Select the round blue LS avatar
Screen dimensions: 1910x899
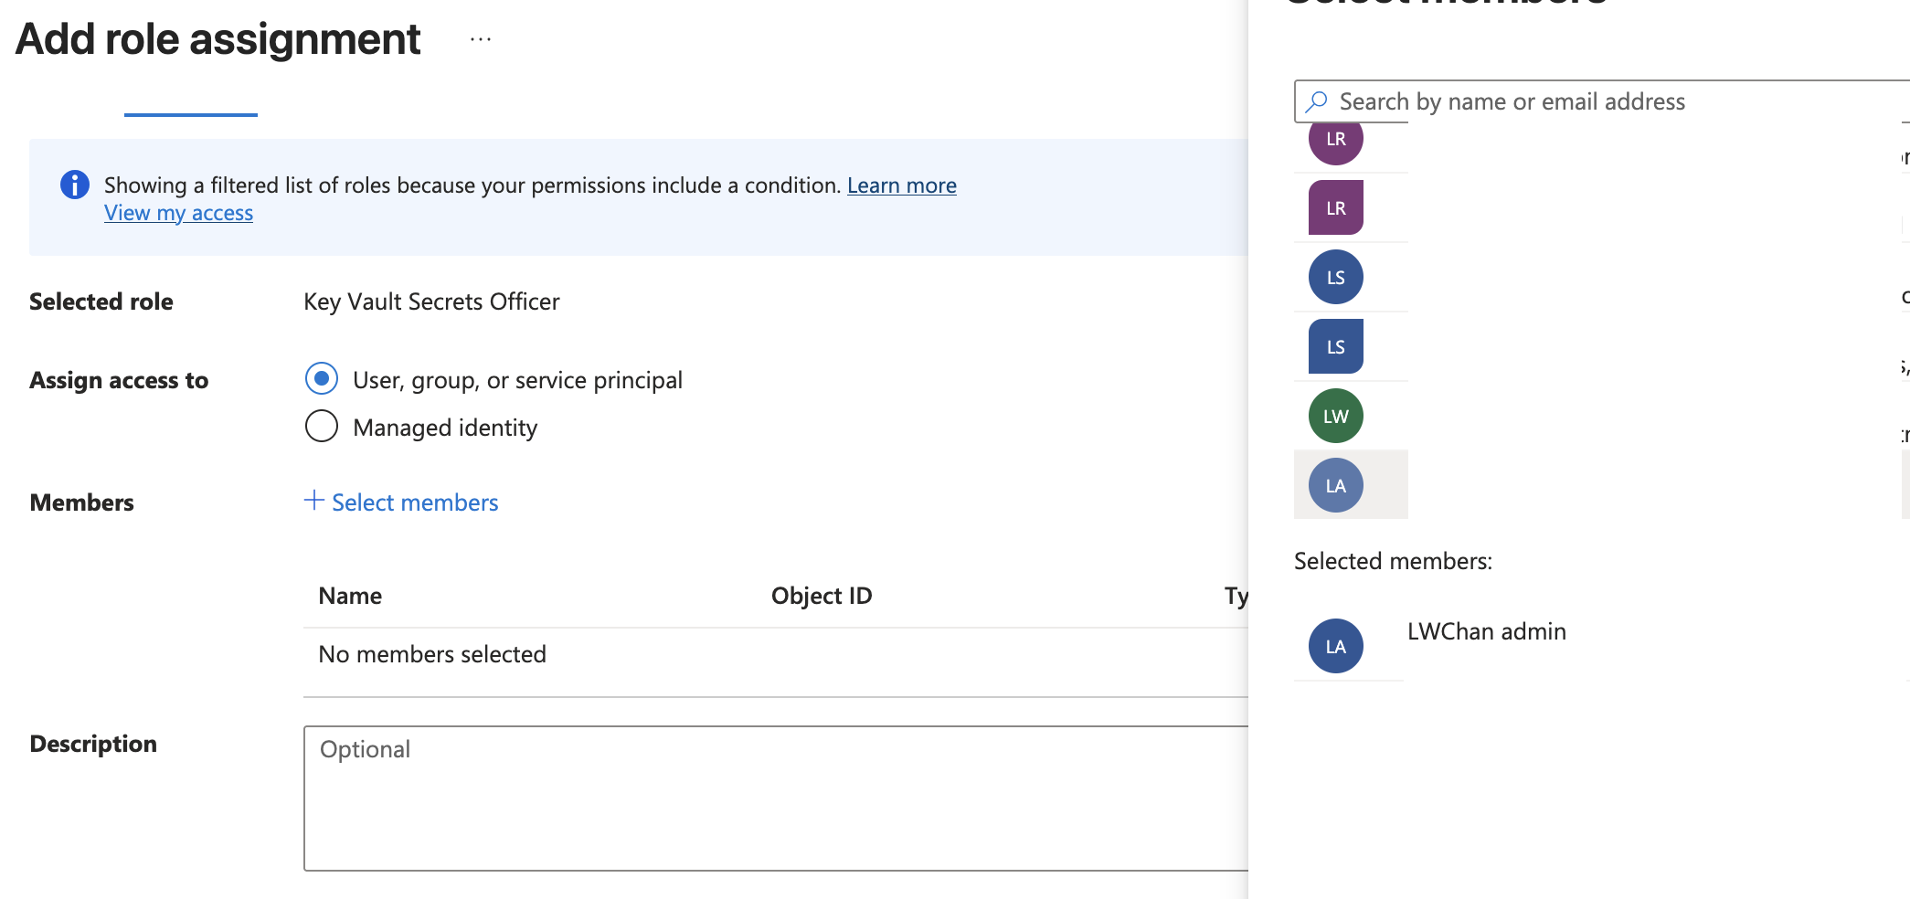click(x=1336, y=277)
